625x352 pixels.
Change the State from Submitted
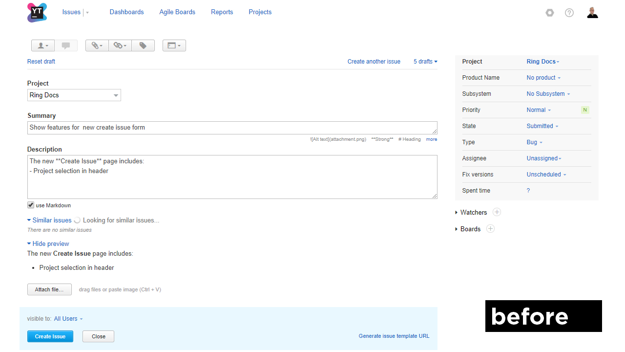pos(542,126)
